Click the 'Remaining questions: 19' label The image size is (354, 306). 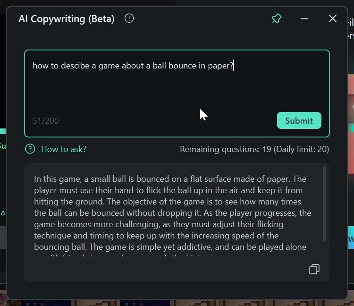[x=225, y=149]
